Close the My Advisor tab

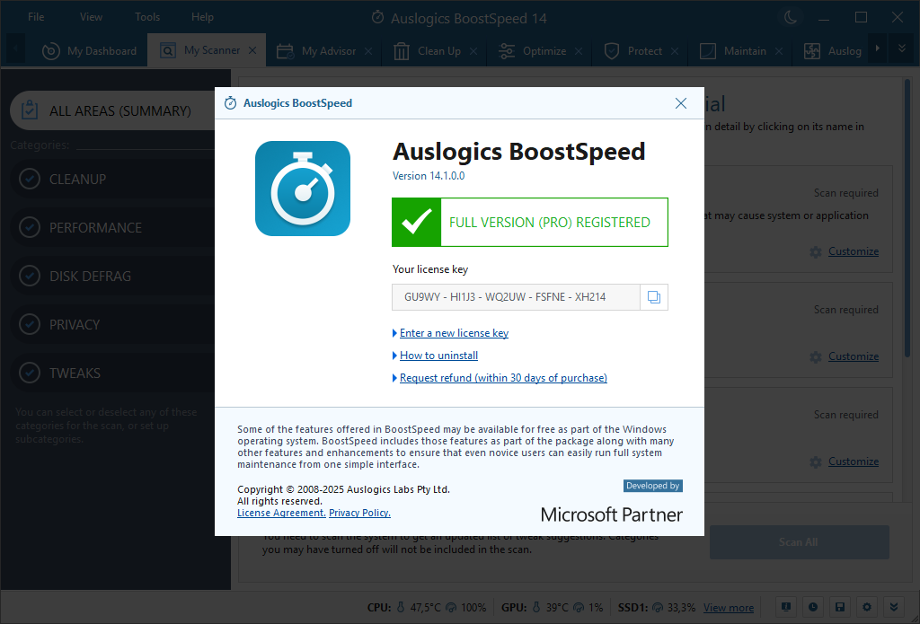point(368,51)
